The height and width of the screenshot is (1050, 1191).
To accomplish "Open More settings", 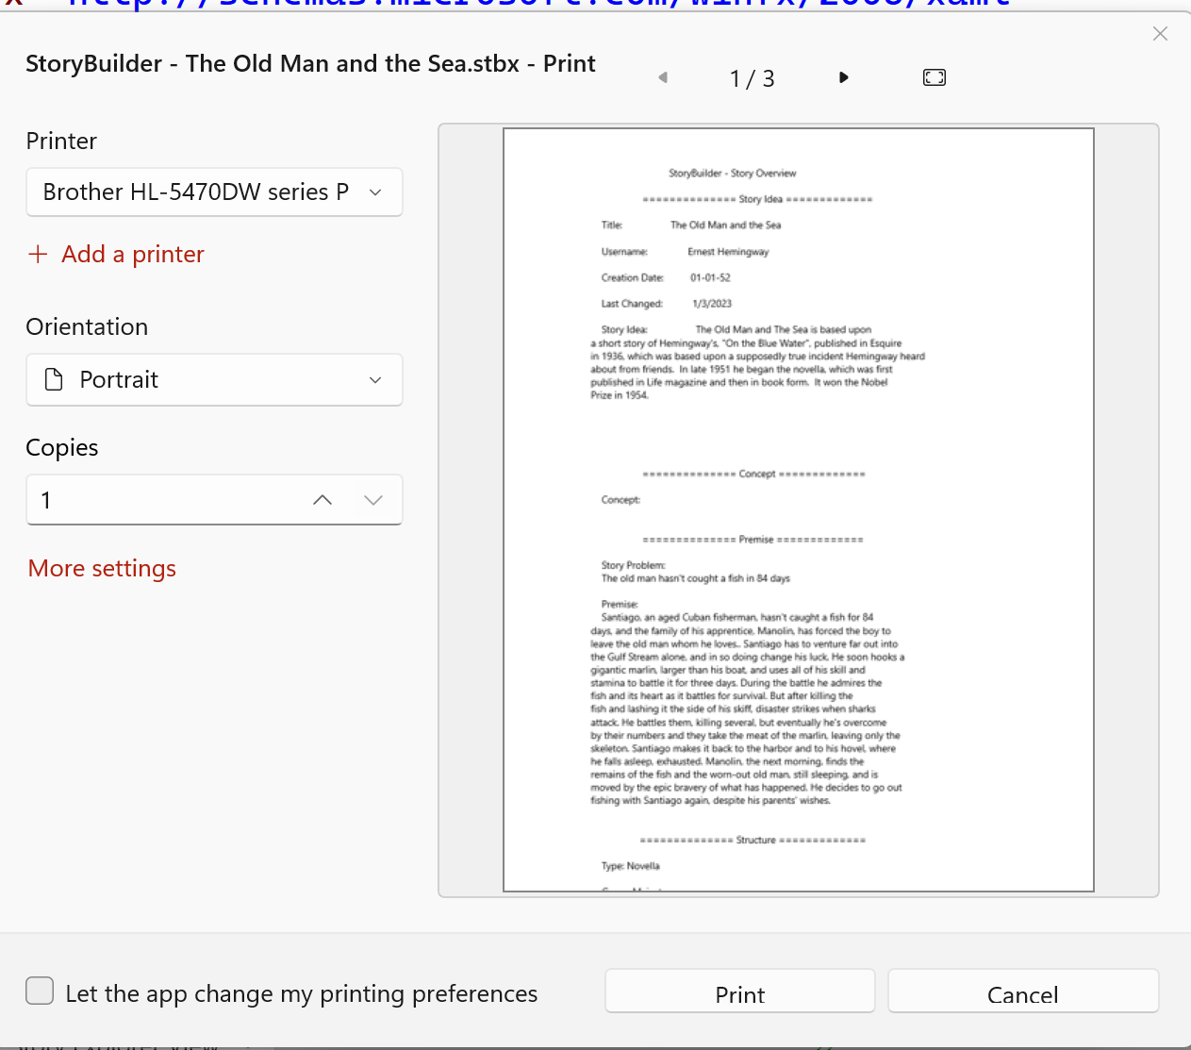I will 102,569.
